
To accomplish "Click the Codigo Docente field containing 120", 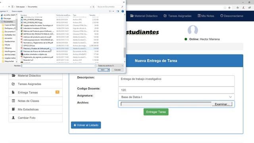I will 176,90.
